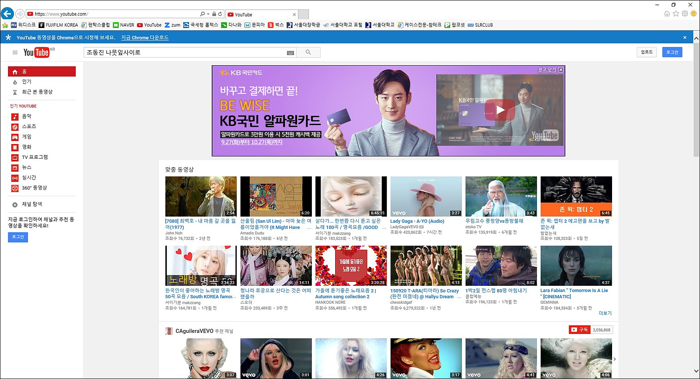Viewport: 700px width, 379px height.
Task: Close the YouTube browser tab
Action: pyautogui.click(x=294, y=14)
